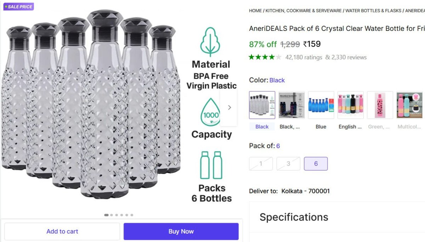Click the next image arrow chevron
The height and width of the screenshot is (242, 425).
229,107
